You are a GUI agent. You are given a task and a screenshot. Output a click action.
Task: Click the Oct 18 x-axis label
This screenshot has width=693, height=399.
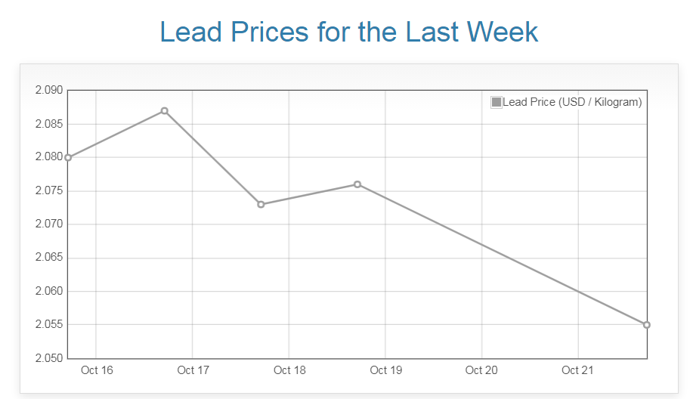(x=289, y=370)
